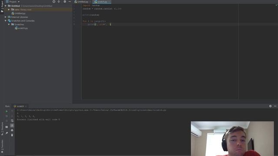Screen dimensions: 278x156
Task: Open Structure tool window stripe button
Action: coord(2,128)
